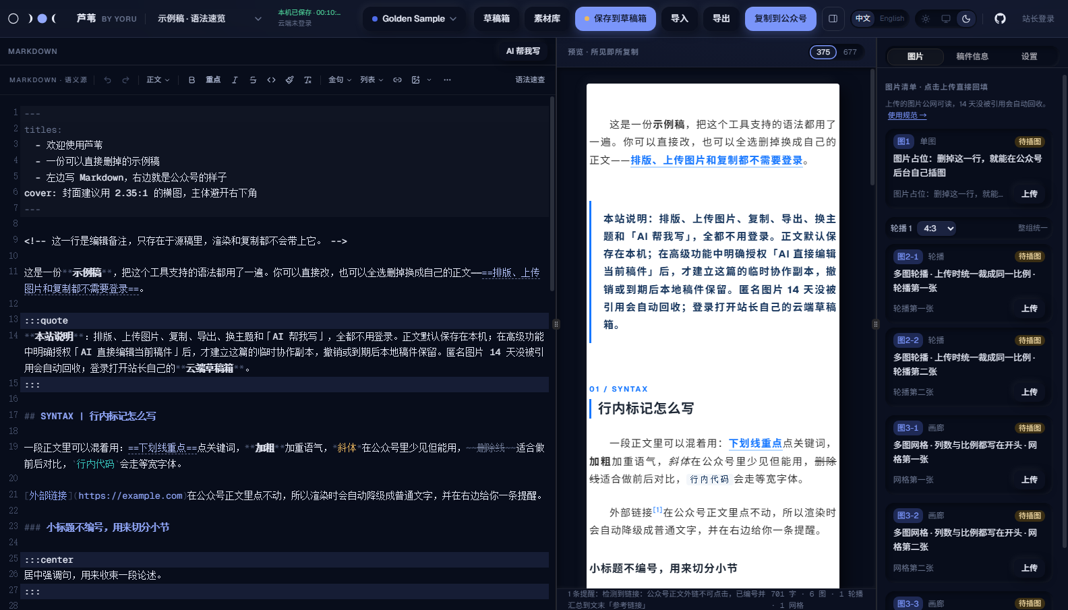The width and height of the screenshot is (1068, 610).
Task: Open the 示例稿 · 语法速览 document dropdown
Action: 210,19
